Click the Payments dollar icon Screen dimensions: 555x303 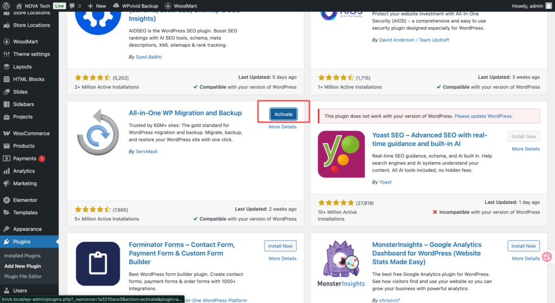click(7, 158)
